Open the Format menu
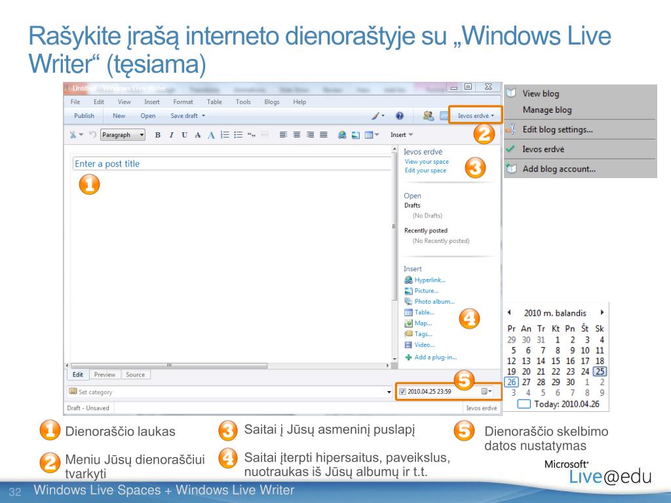This screenshot has width=671, height=503. (x=183, y=102)
